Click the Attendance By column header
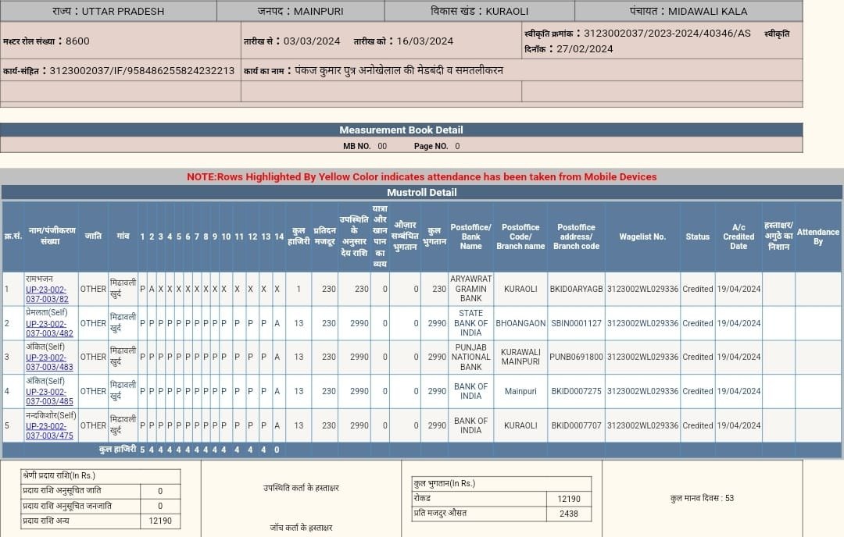The width and height of the screenshot is (844, 537). pos(818,236)
